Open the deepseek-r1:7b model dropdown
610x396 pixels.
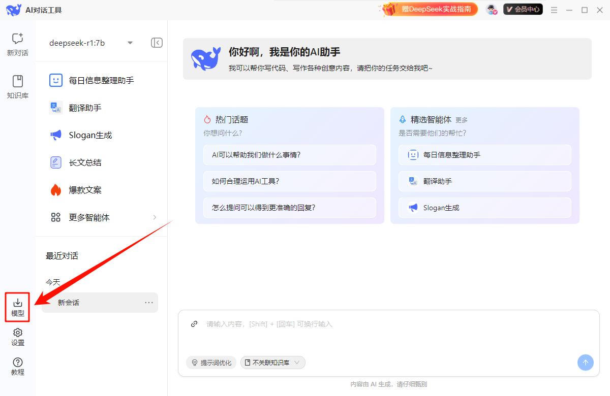tap(90, 43)
